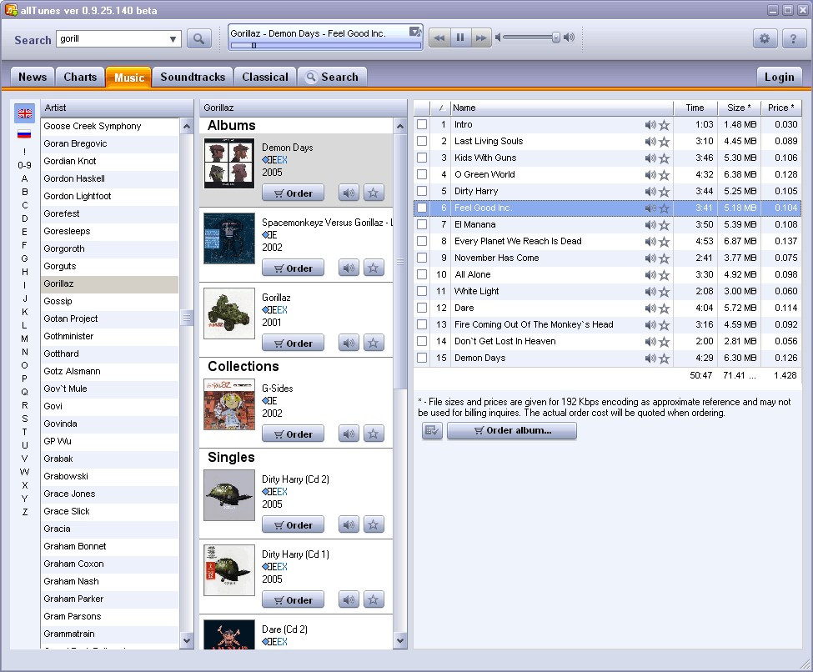The height and width of the screenshot is (672, 813).
Task: Switch to the Soundtracks tab
Action: [193, 78]
